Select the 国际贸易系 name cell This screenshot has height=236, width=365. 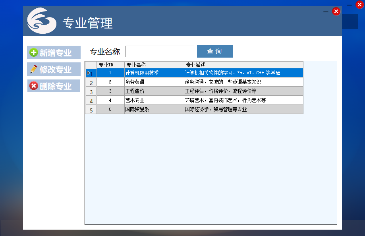pyautogui.click(x=154, y=109)
